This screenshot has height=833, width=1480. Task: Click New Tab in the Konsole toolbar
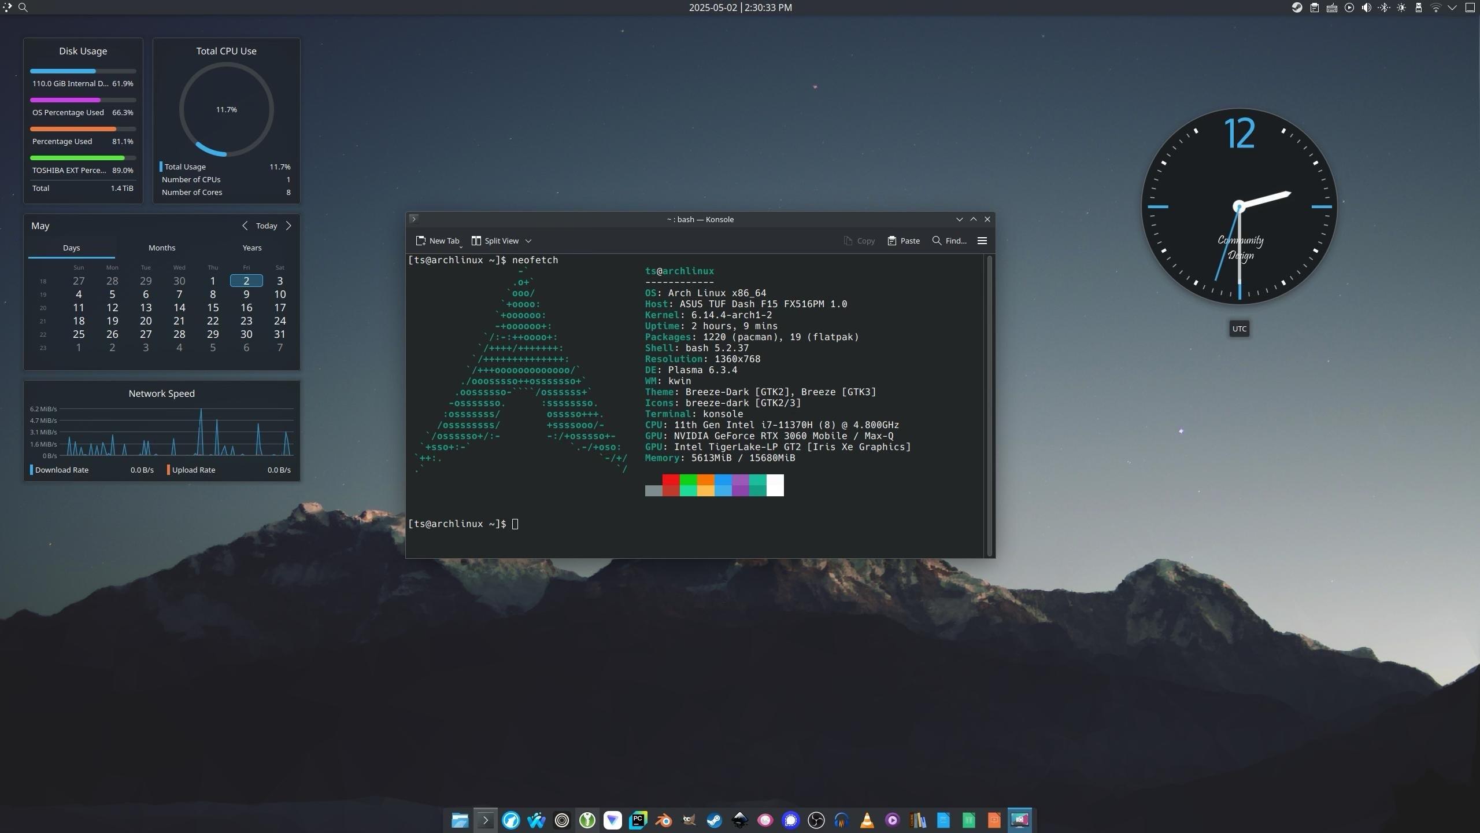(437, 241)
